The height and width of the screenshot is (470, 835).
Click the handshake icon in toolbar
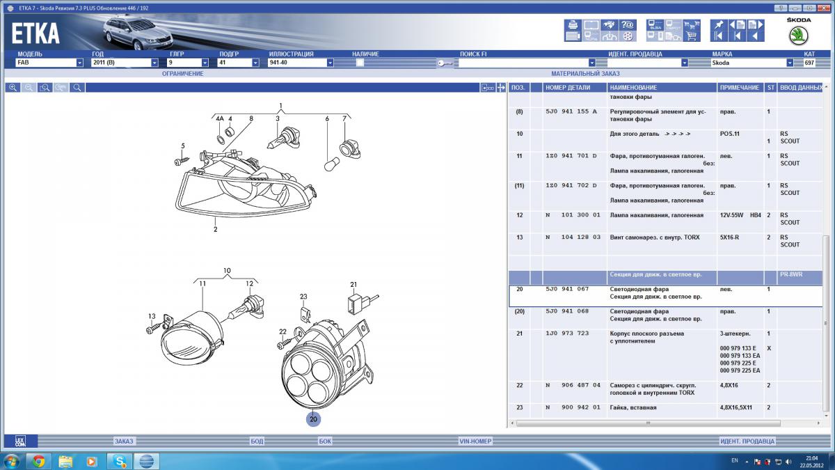610,25
